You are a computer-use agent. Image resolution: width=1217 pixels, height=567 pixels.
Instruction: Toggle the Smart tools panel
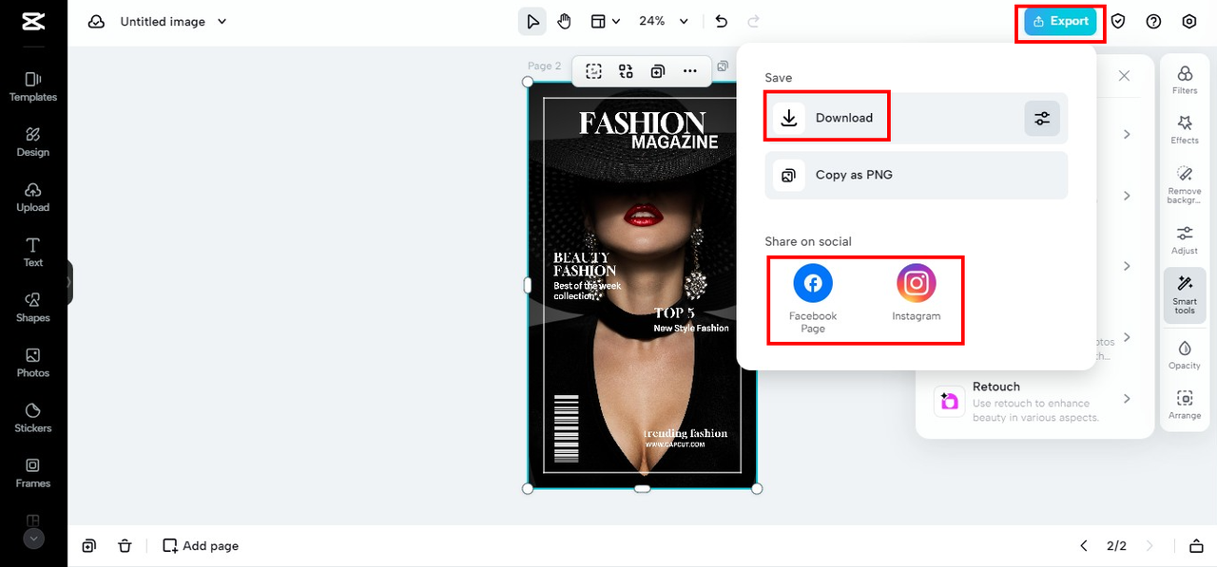[x=1185, y=294]
